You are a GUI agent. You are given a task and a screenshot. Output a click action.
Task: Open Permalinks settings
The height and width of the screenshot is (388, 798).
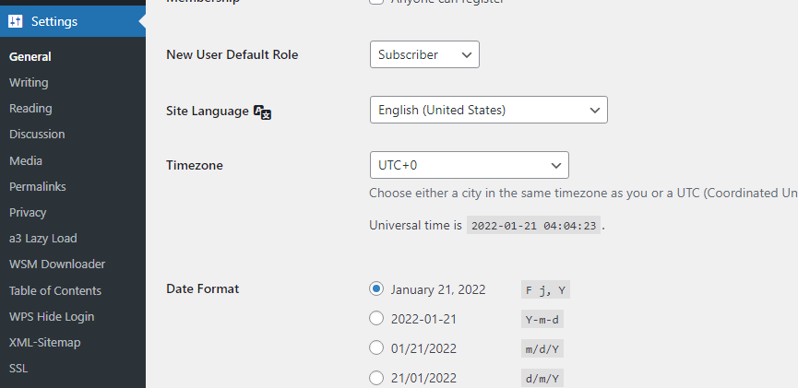coord(37,186)
